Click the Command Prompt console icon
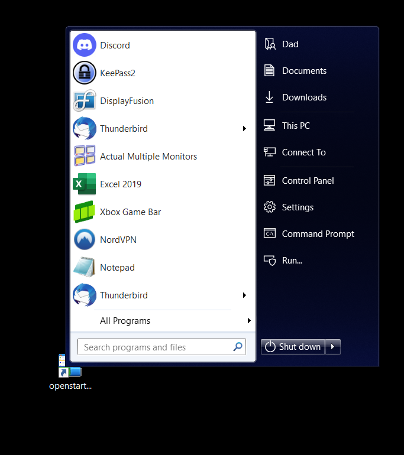 point(270,233)
